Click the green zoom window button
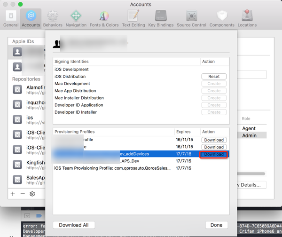Viewport: 282px width, 237px height. tap(20, 4)
